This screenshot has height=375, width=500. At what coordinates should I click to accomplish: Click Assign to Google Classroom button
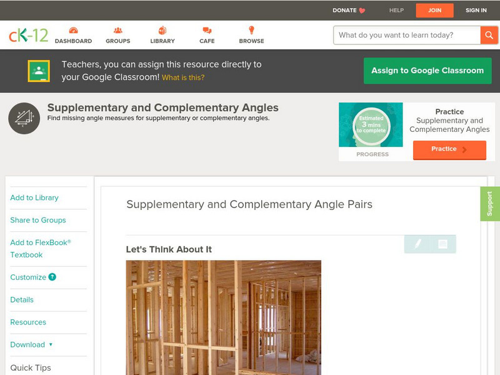[x=427, y=71]
